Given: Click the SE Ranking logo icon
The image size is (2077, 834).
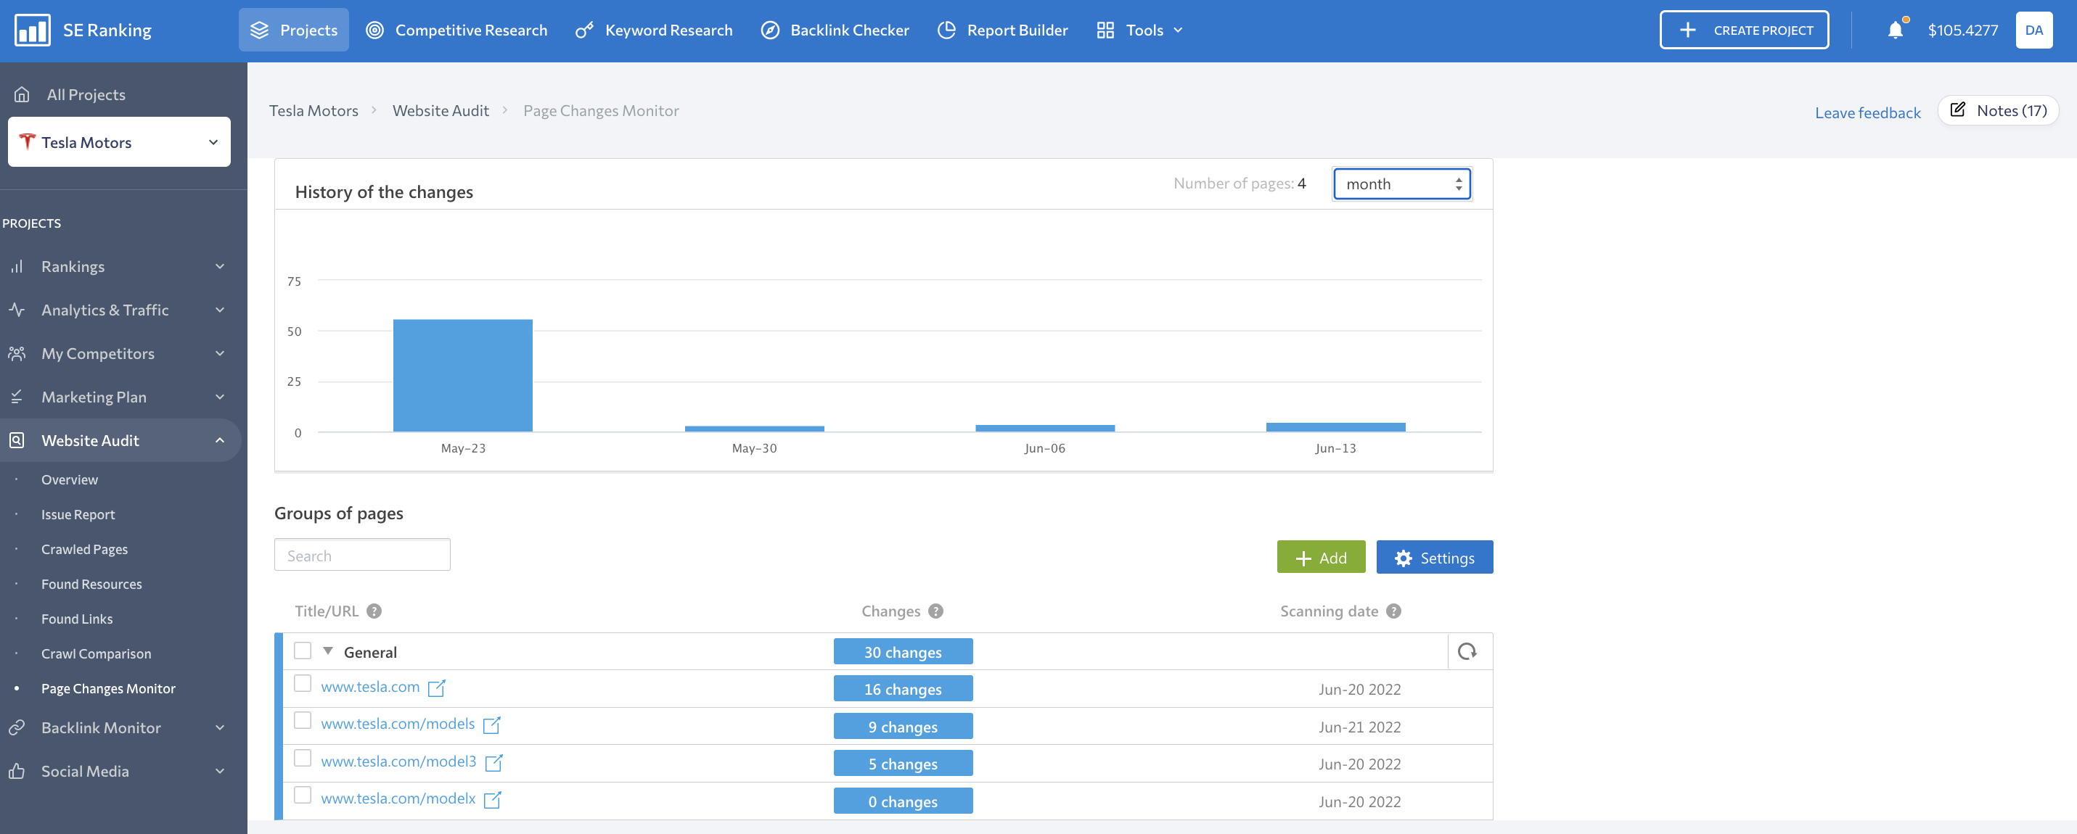Looking at the screenshot, I should click(x=32, y=30).
